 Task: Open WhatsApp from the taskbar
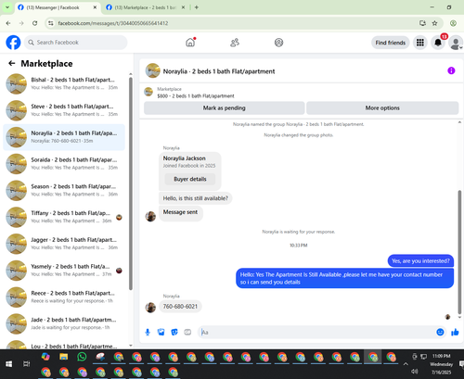[82, 357]
